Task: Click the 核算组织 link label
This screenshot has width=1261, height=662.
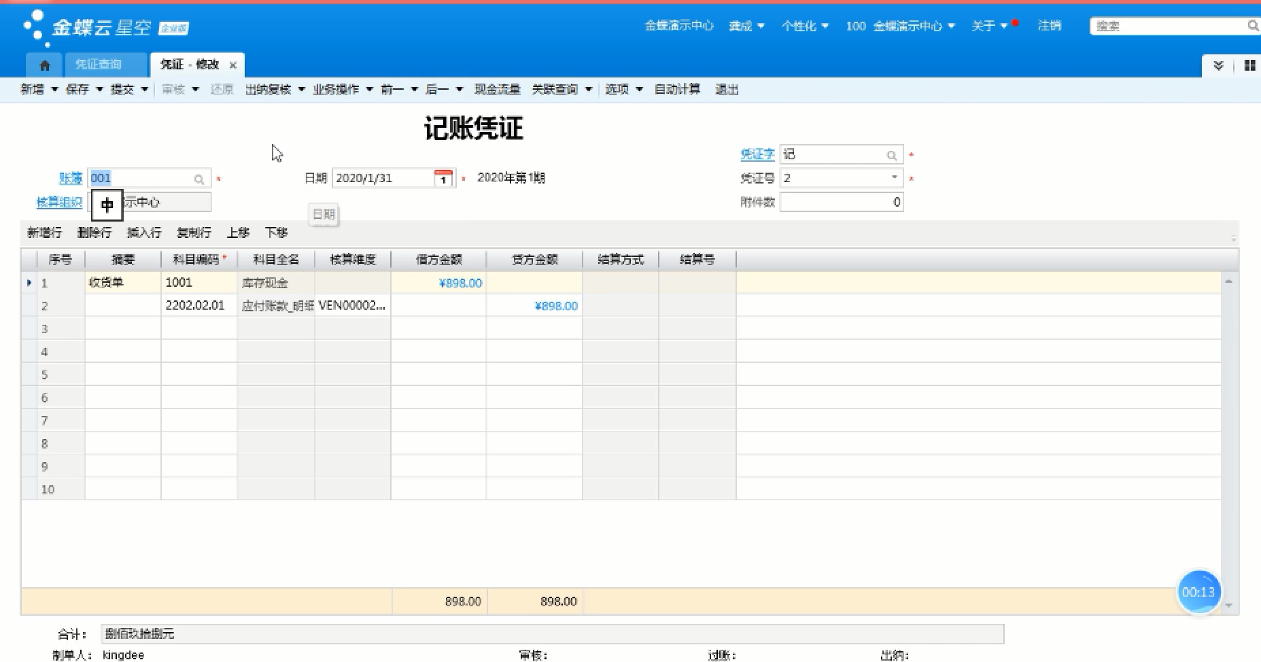Action: [59, 203]
